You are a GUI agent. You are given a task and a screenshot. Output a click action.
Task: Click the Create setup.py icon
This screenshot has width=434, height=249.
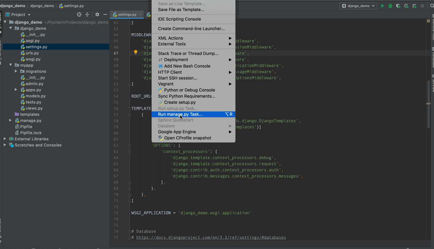tap(161, 102)
